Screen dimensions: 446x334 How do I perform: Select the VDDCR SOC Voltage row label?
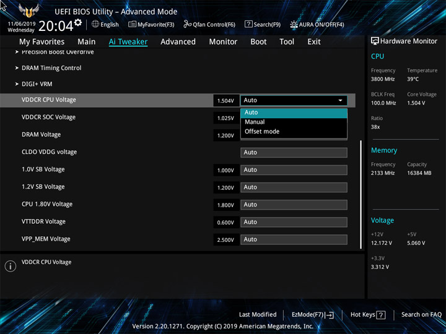pyautogui.click(x=49, y=118)
